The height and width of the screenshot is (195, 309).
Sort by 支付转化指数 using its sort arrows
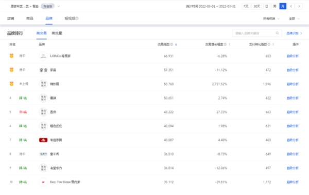pos(273,45)
